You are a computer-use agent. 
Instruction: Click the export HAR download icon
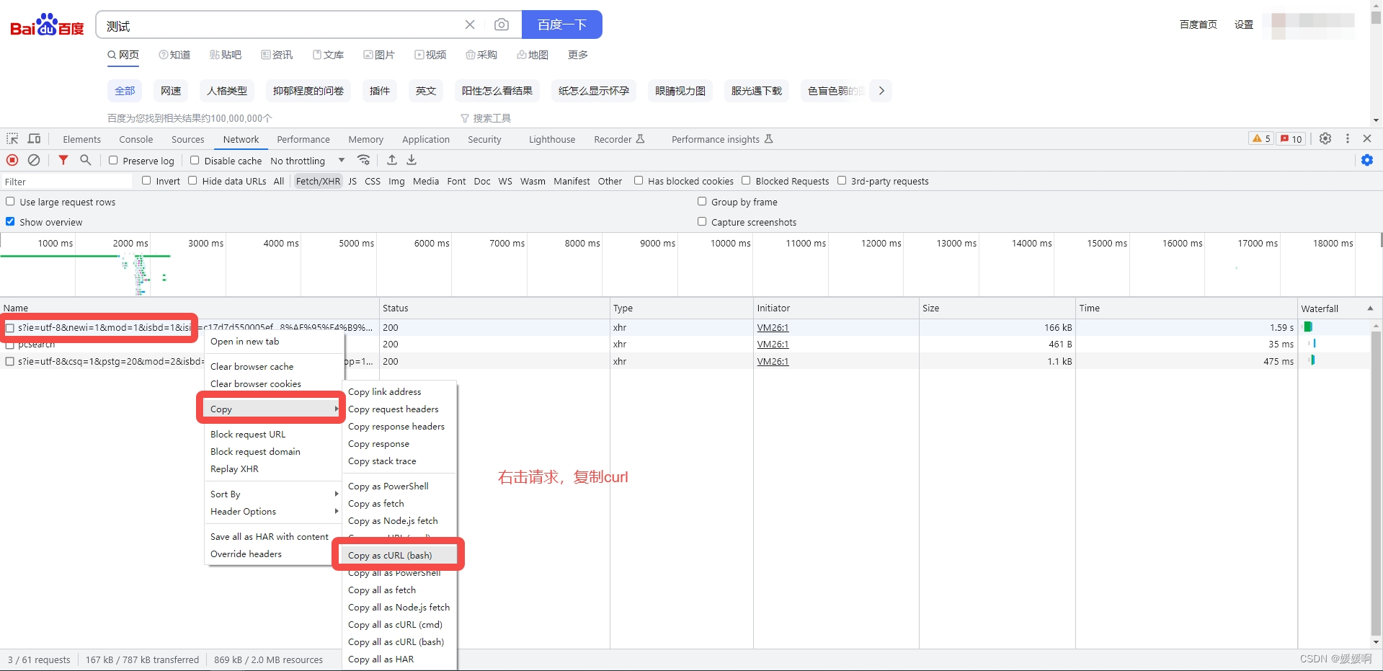click(412, 160)
